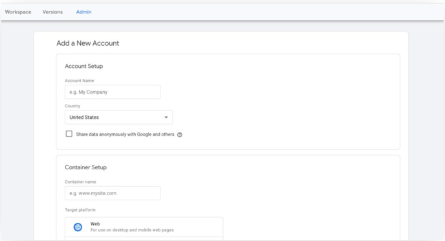Switch to the Workspace tab
The height and width of the screenshot is (241, 445).
pyautogui.click(x=18, y=12)
